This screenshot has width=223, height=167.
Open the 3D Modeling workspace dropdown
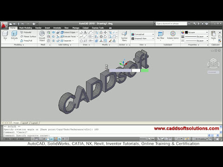click(x=200, y=139)
